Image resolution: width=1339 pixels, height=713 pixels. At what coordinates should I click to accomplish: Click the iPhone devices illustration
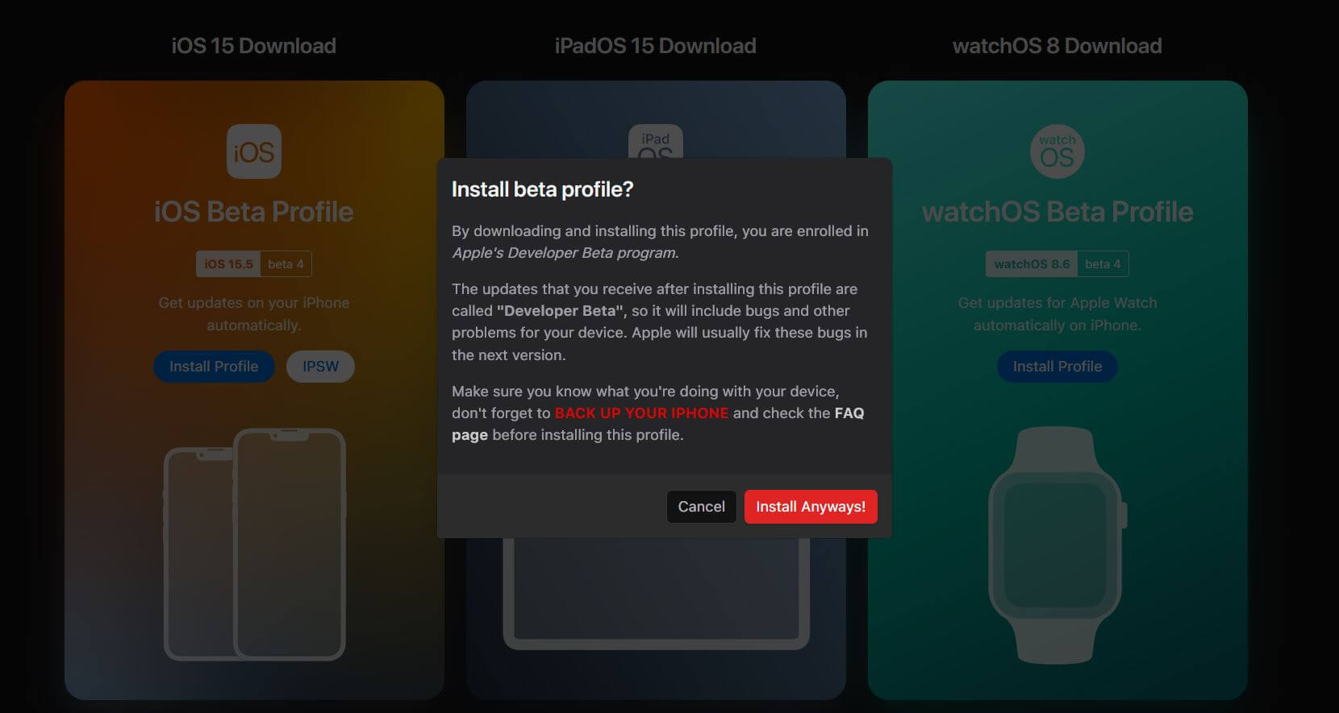coord(255,545)
